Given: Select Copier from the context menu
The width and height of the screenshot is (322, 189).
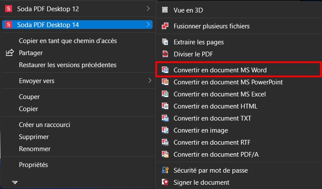Looking at the screenshot, I should (28, 109).
